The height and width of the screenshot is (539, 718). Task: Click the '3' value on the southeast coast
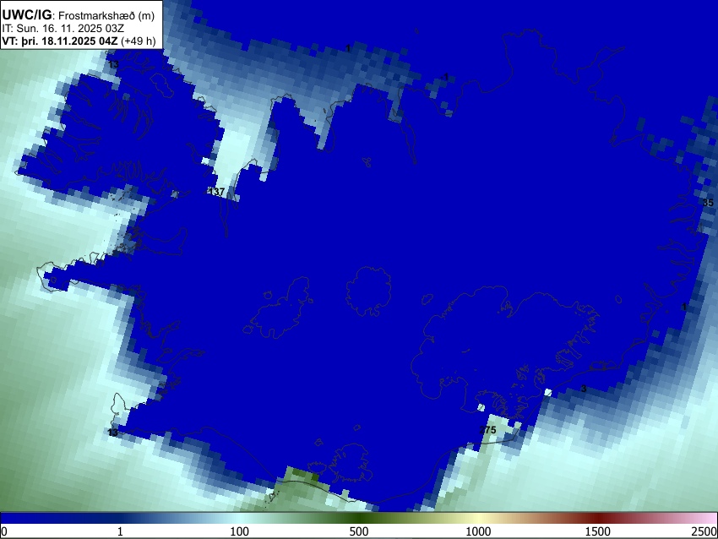(x=584, y=389)
